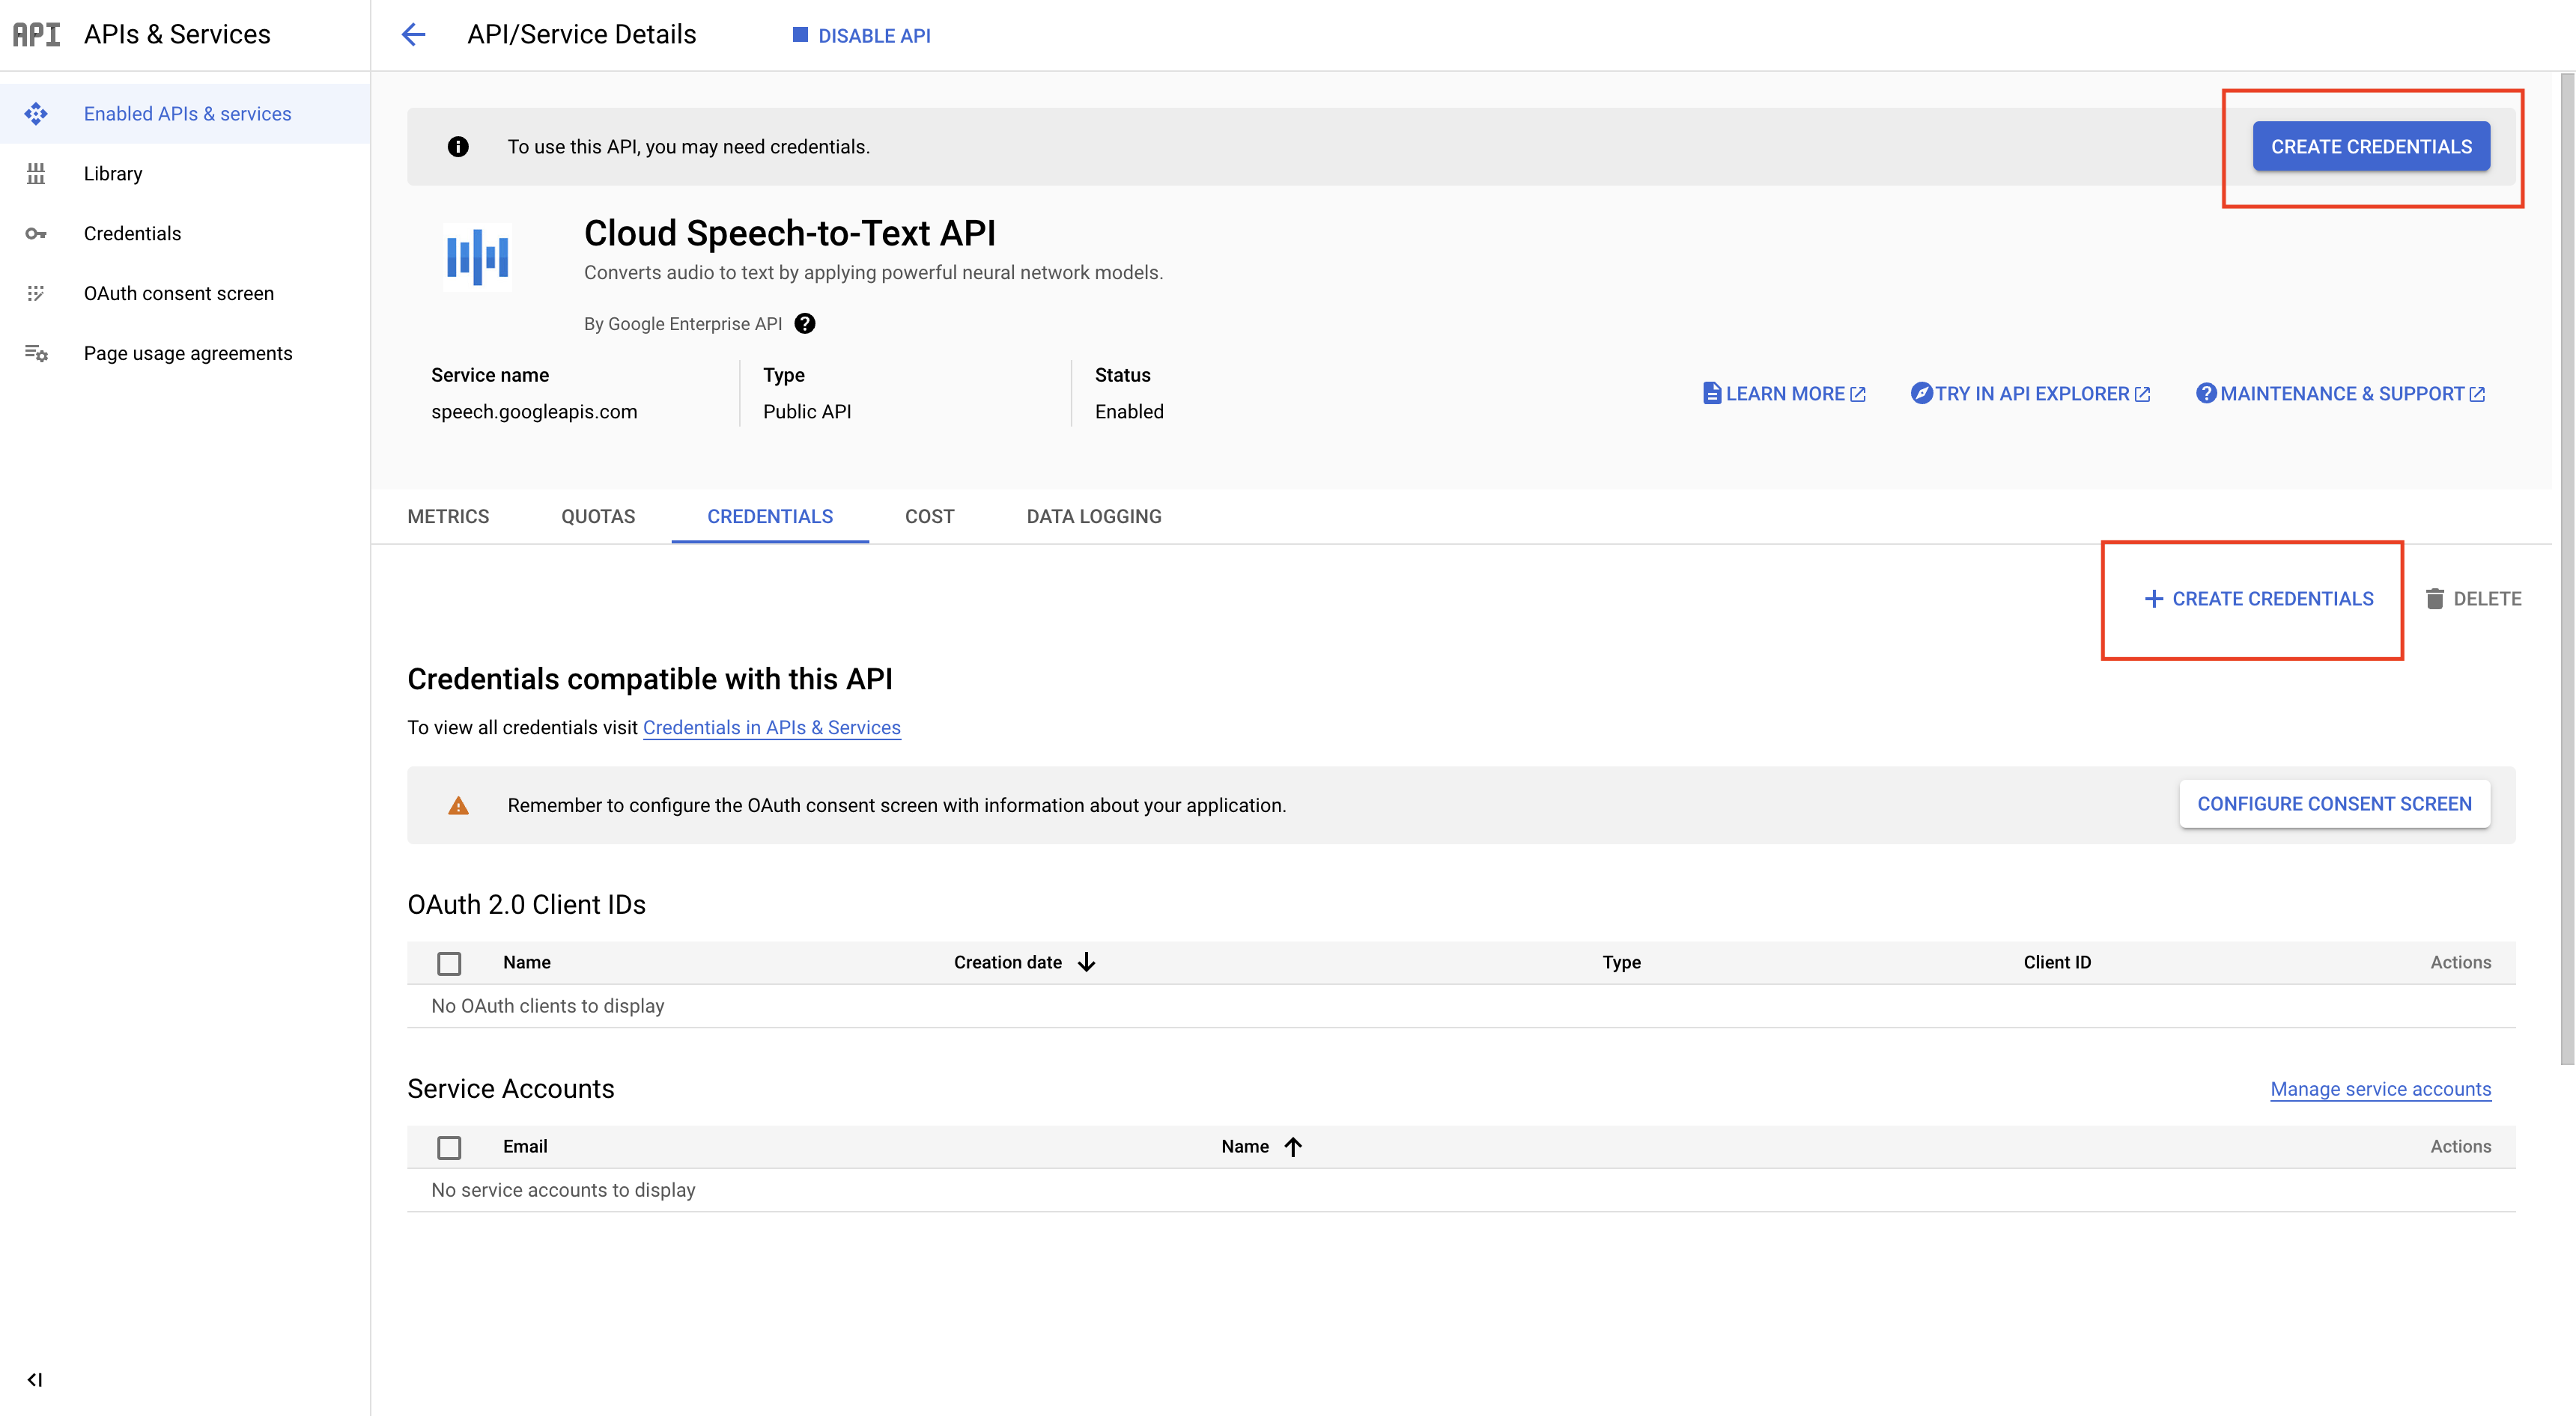
Task: Click the Client ID column header
Action: coord(2057,962)
